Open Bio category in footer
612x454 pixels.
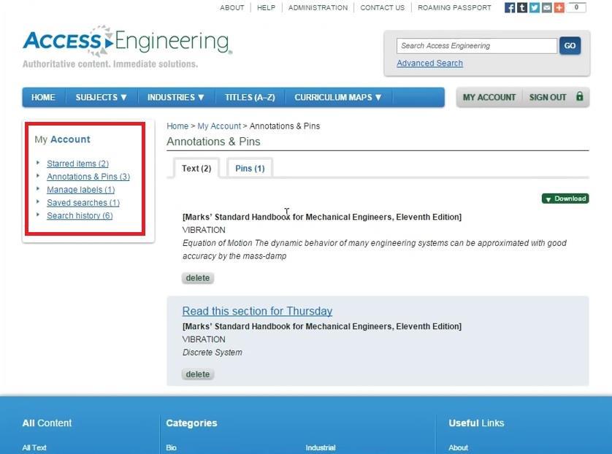172,447
